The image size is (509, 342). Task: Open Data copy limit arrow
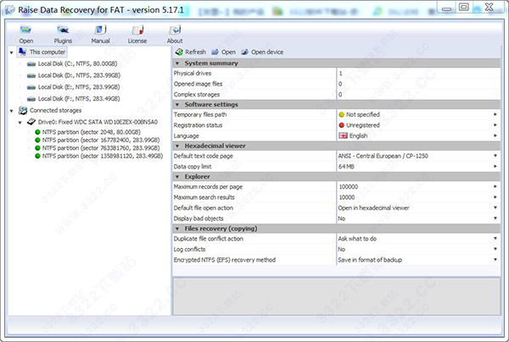coord(495,167)
